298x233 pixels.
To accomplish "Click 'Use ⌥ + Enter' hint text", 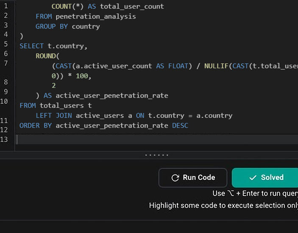I will tap(255, 194).
